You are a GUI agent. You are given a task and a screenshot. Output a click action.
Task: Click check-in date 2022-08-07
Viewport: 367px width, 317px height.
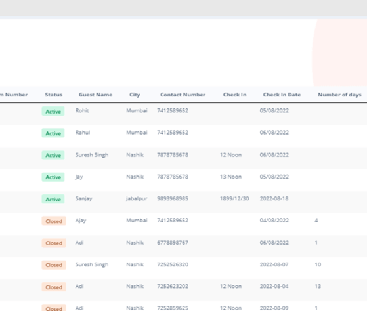[274, 264]
